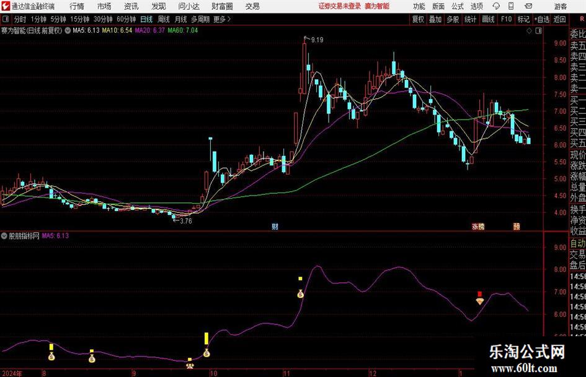Click 证券交易未登录 login link
Viewport: 586px width, 377px height.
point(340,6)
